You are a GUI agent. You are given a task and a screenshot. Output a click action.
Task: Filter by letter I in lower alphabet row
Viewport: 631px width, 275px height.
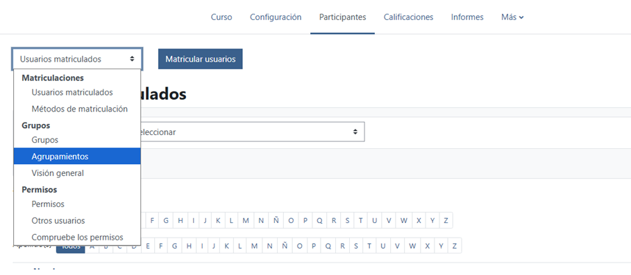click(x=201, y=246)
